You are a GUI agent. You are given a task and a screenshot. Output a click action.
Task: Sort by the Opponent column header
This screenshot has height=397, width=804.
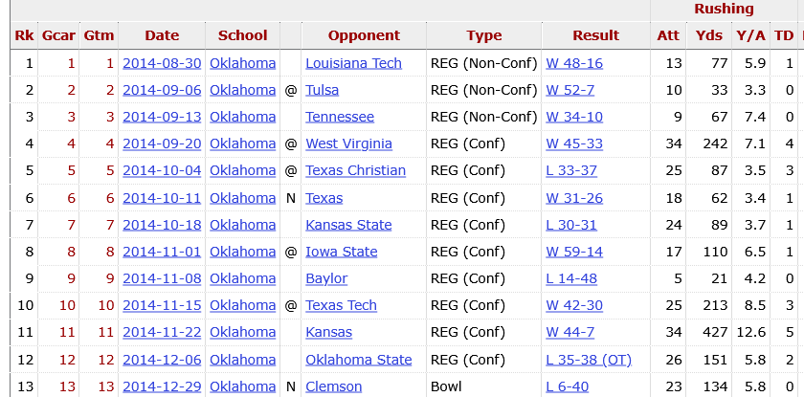click(x=364, y=35)
